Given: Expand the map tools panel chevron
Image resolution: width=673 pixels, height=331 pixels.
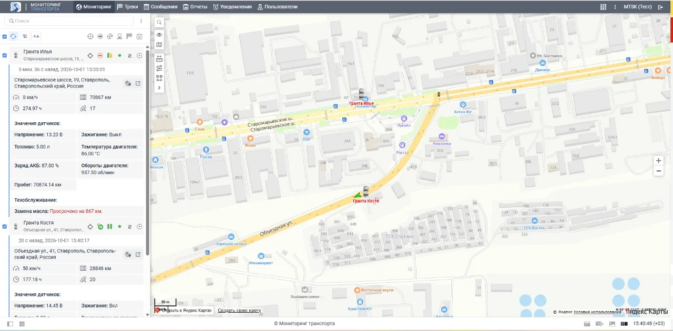Looking at the screenshot, I should tap(159, 88).
